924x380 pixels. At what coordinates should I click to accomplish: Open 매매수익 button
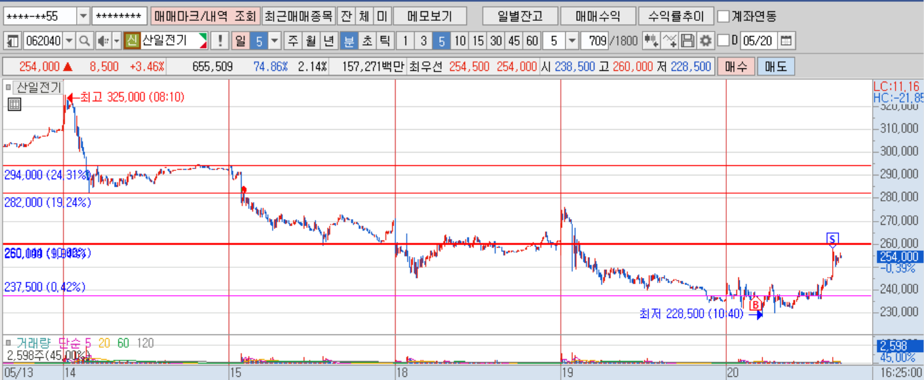coord(598,16)
